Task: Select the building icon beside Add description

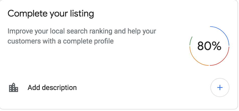Action: pyautogui.click(x=14, y=87)
